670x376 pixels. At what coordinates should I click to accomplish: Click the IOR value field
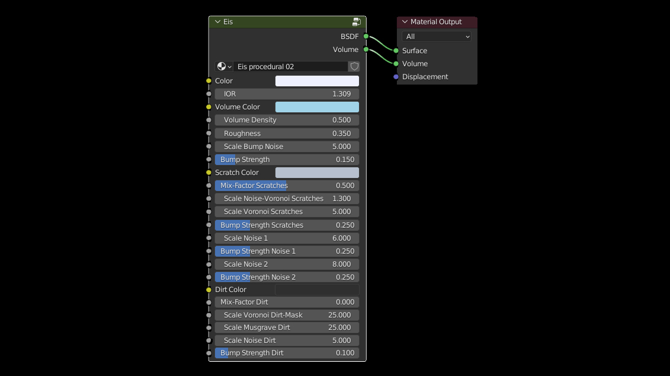pyautogui.click(x=287, y=94)
